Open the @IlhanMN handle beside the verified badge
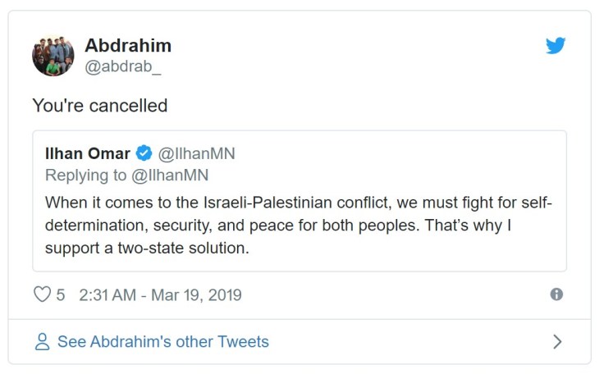The image size is (604, 374). (x=196, y=153)
